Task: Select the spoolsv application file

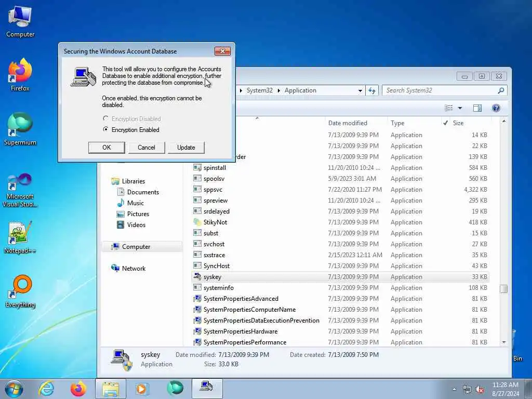Action: coord(214,179)
